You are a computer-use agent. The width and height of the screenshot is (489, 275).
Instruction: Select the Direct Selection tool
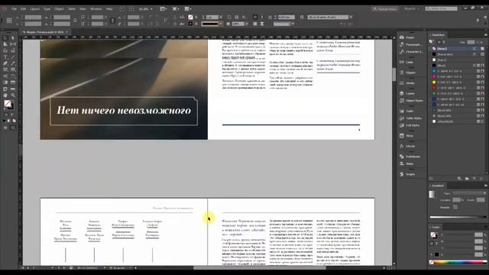13,38
